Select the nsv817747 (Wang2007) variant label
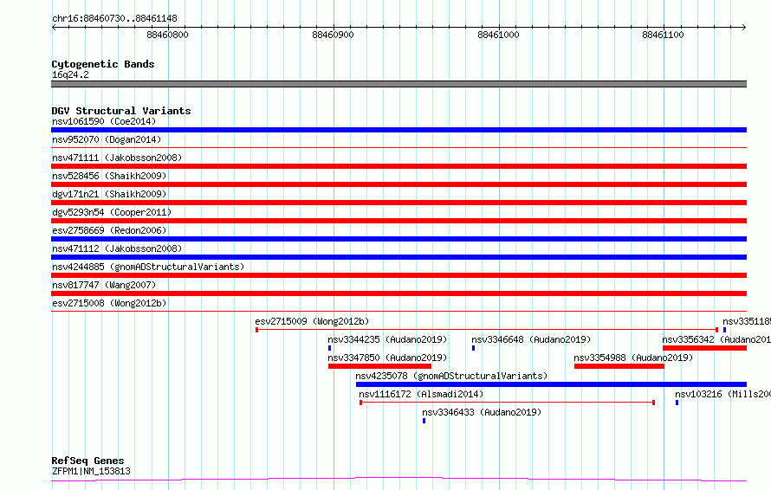Screen dimensions: 771x490 pos(104,285)
